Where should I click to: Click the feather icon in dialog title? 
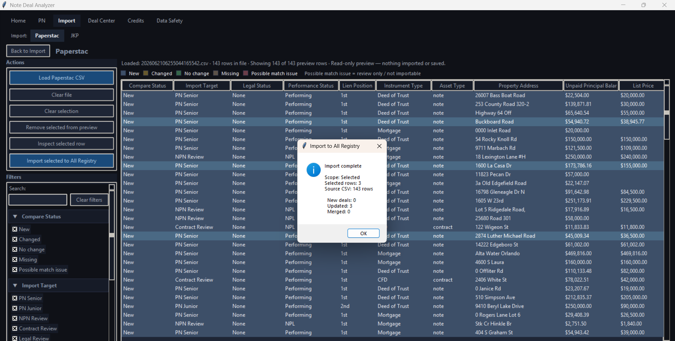tap(304, 146)
